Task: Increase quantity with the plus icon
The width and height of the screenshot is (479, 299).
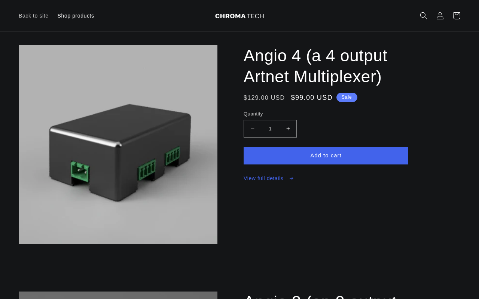Action: [x=288, y=129]
